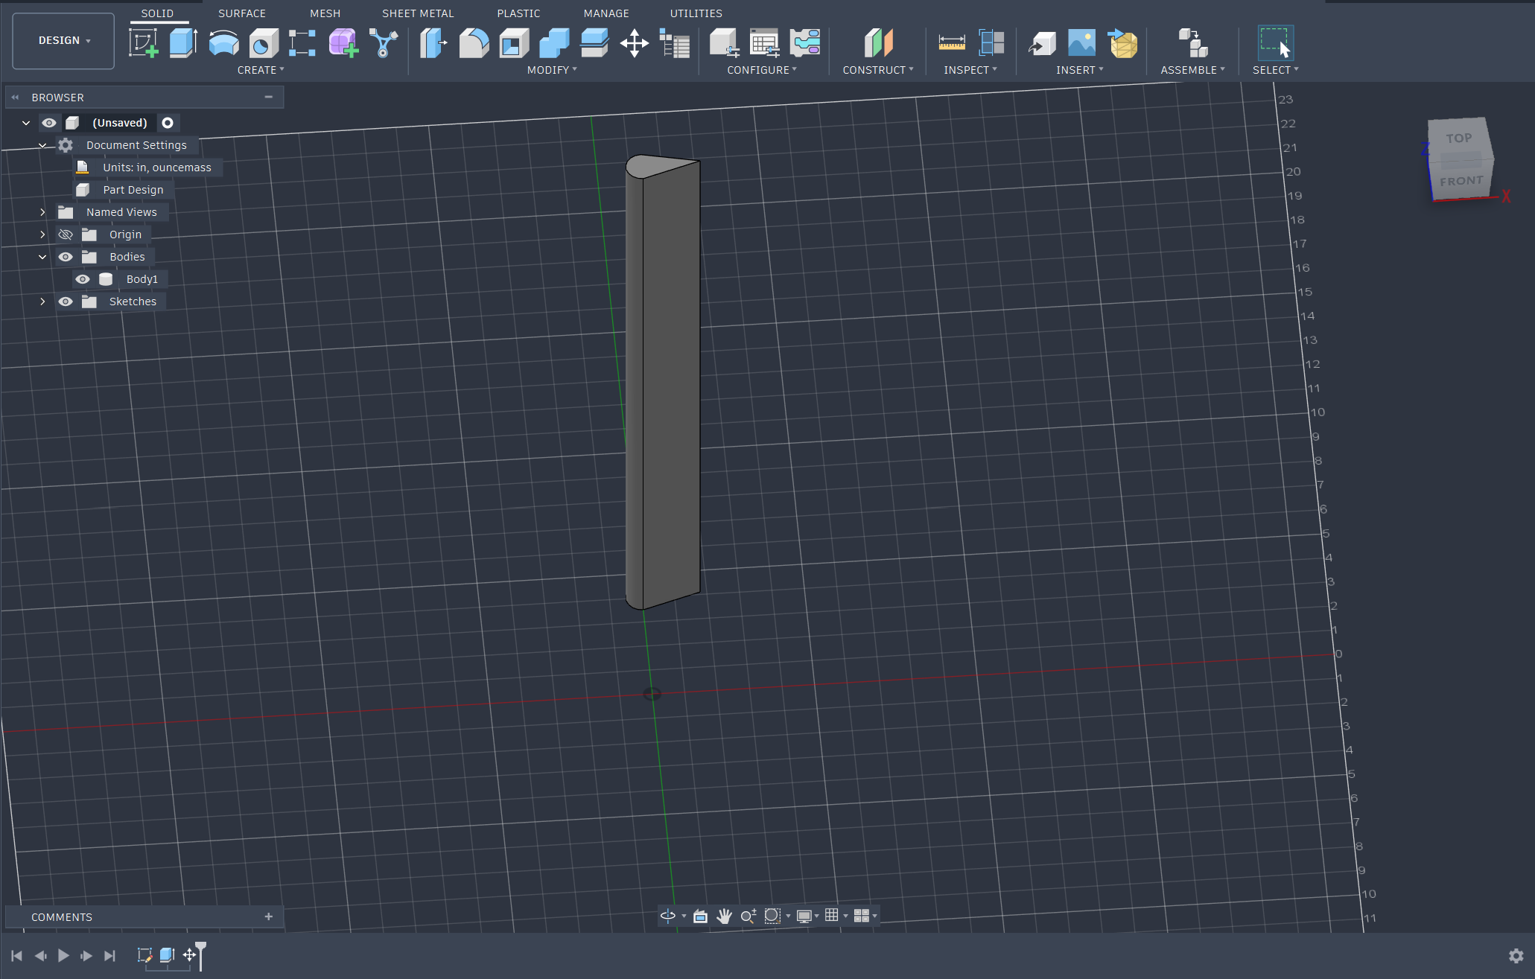Select the Insert Canvas image tool

1081,43
